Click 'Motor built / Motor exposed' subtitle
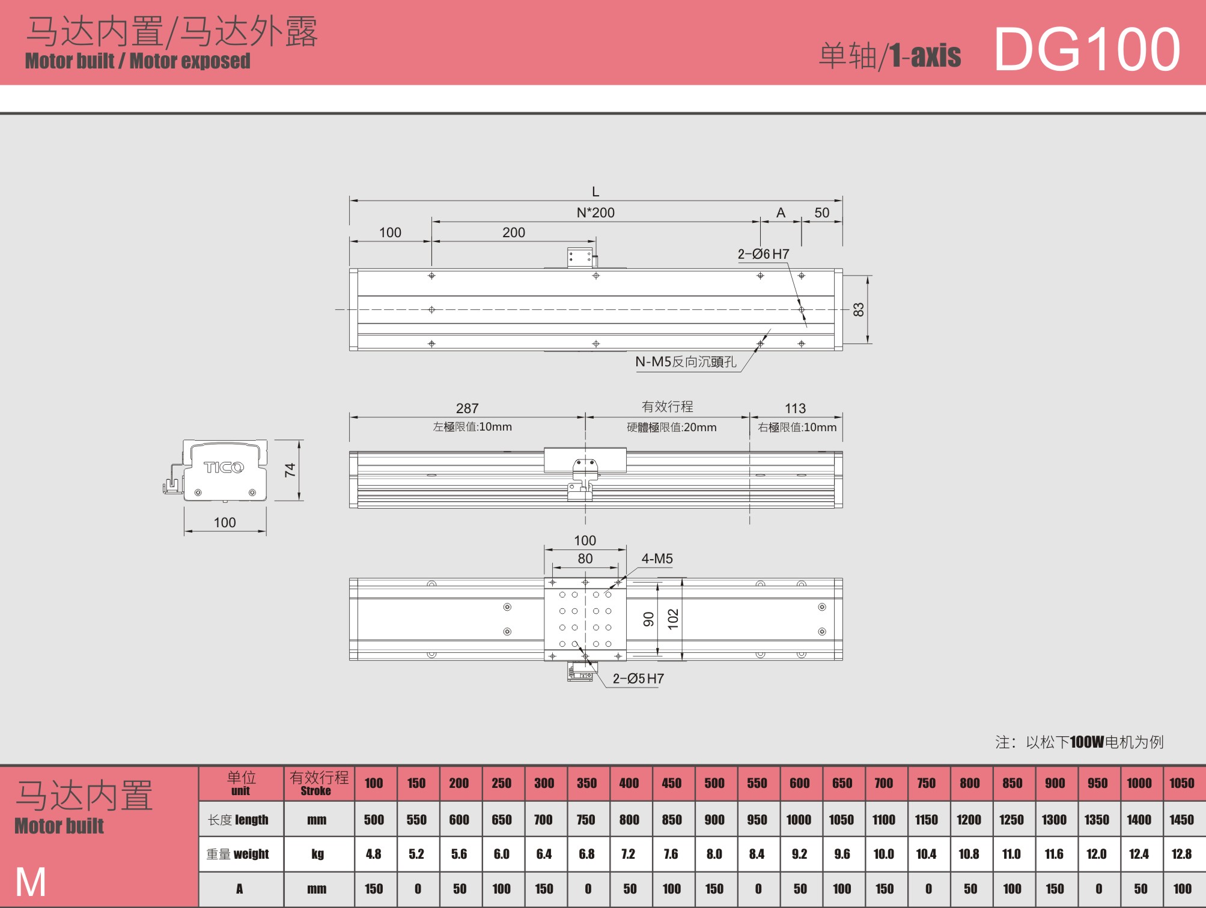This screenshot has height=908, width=1206. coord(138,61)
